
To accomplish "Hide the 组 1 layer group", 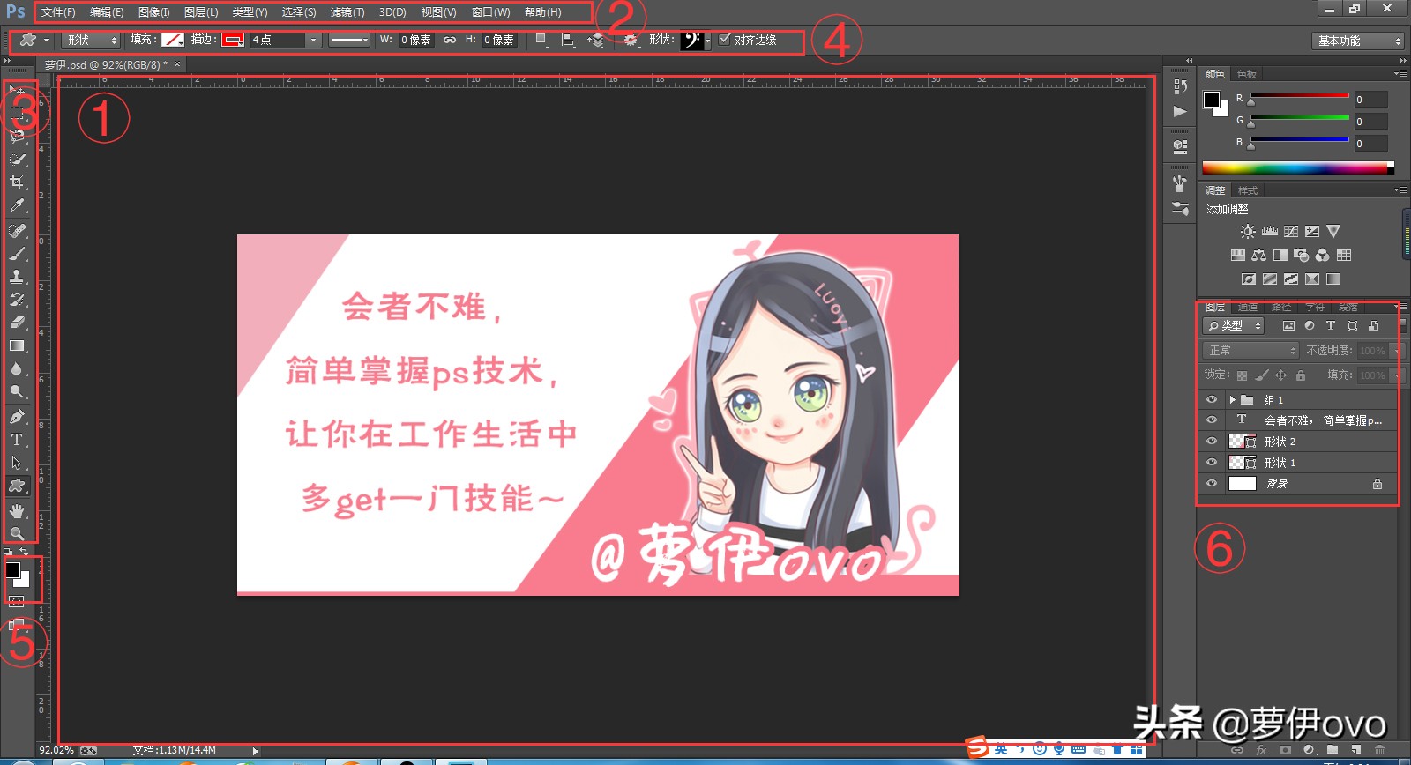I will [1212, 400].
